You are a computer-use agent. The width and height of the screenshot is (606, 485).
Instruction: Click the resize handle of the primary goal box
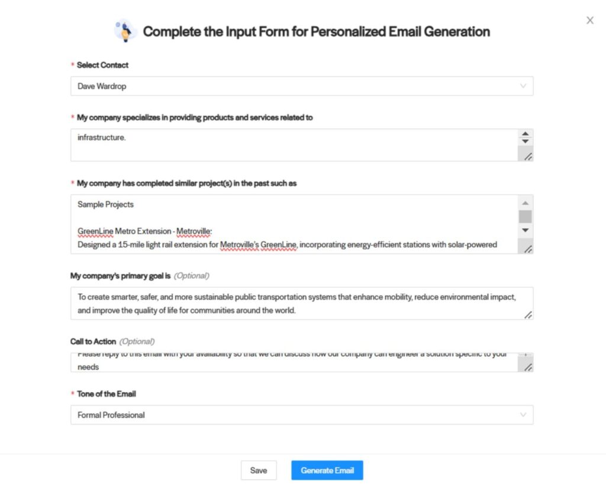pyautogui.click(x=528, y=315)
